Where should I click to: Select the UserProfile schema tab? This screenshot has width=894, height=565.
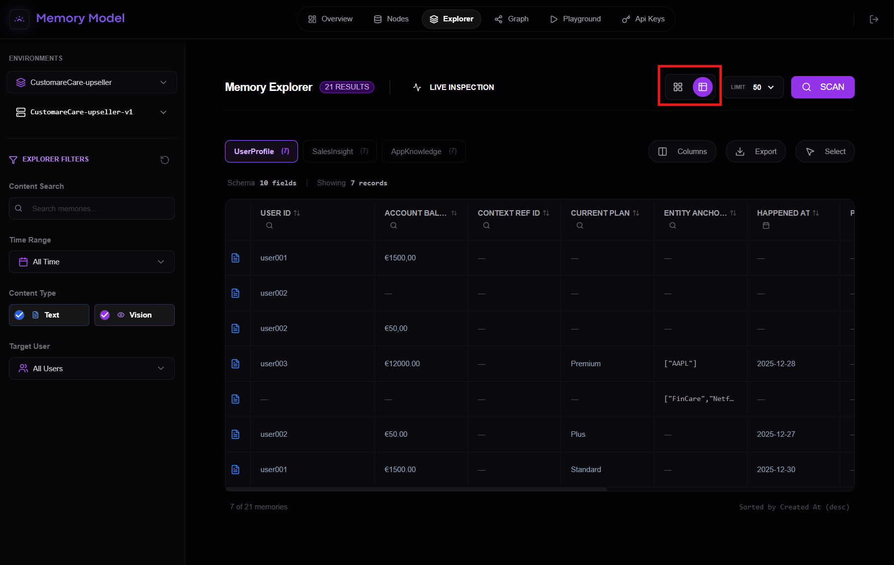(x=261, y=152)
